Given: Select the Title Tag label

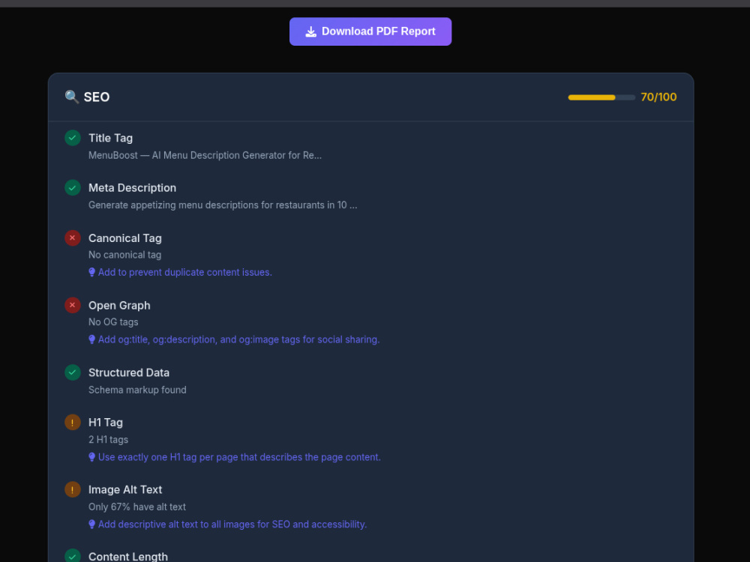Looking at the screenshot, I should (110, 138).
